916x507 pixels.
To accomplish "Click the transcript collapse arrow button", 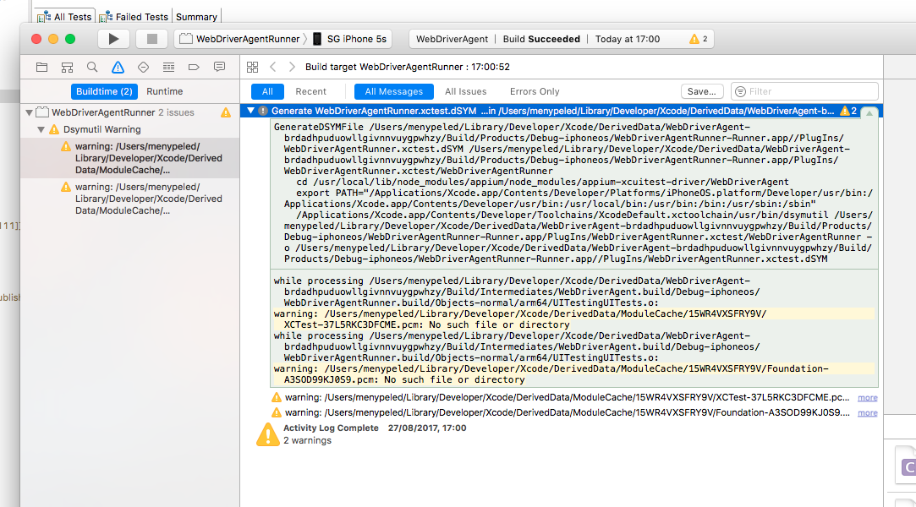I will (869, 113).
